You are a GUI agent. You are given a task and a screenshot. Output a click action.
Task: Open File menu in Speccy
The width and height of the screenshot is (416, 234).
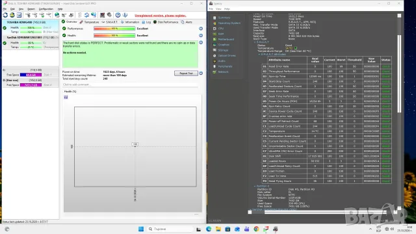point(211,9)
